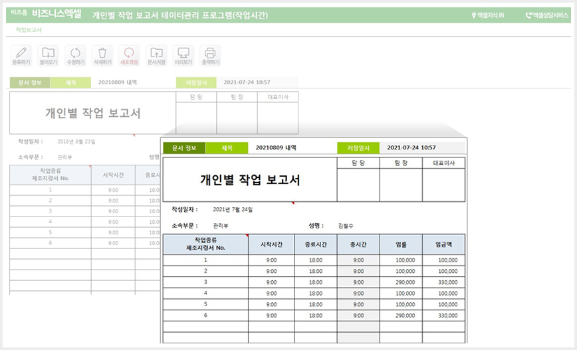
Task: Click 담 당 signature box header in enlarged preview
Action: click(x=358, y=163)
